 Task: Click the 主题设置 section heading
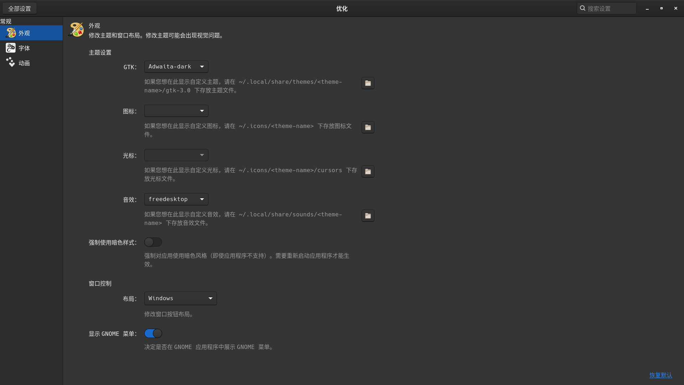100,52
